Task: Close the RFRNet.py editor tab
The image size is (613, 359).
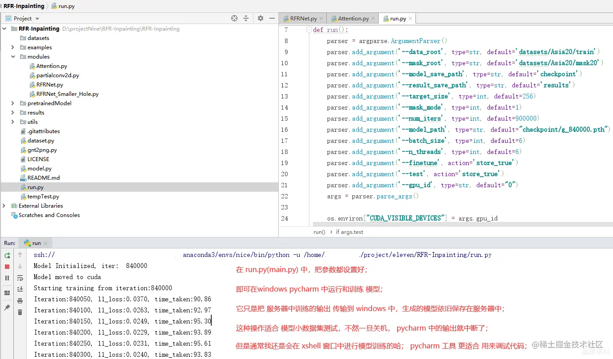Action: pyautogui.click(x=321, y=19)
